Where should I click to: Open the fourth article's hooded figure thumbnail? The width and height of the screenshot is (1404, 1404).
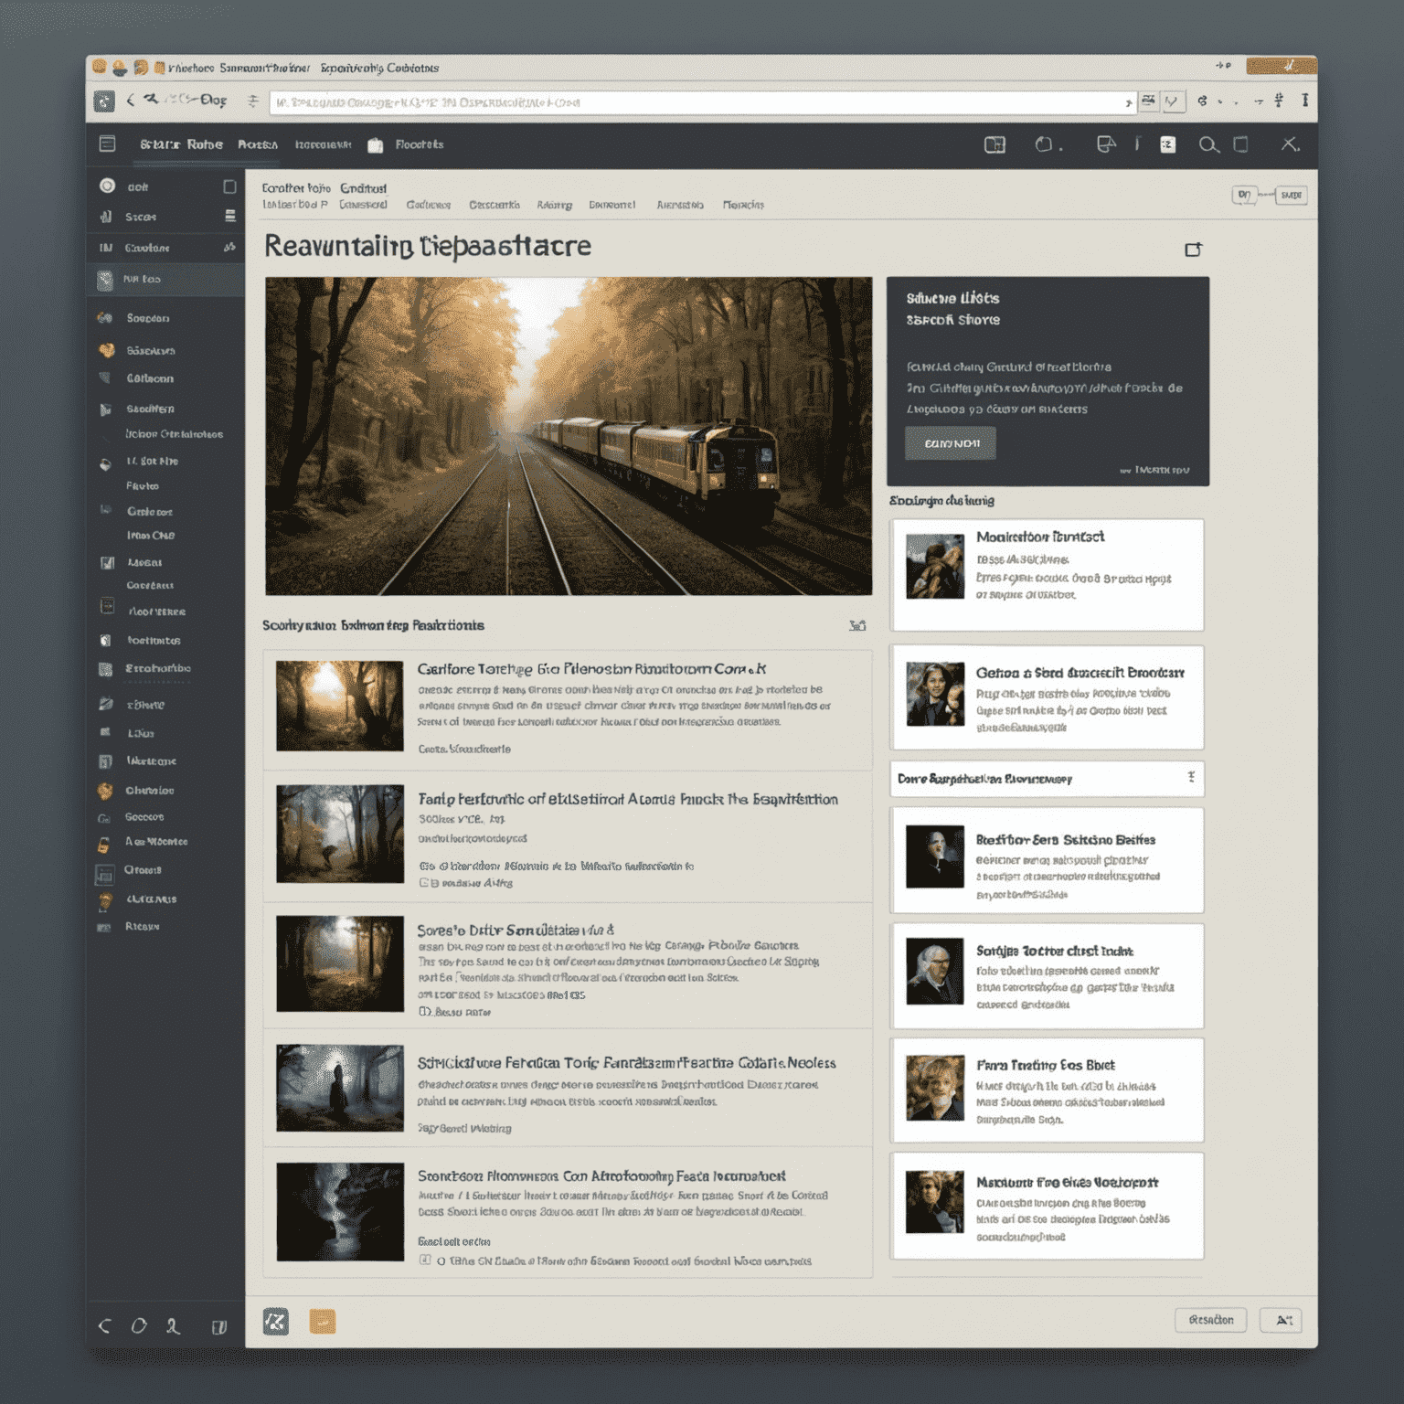point(340,1088)
